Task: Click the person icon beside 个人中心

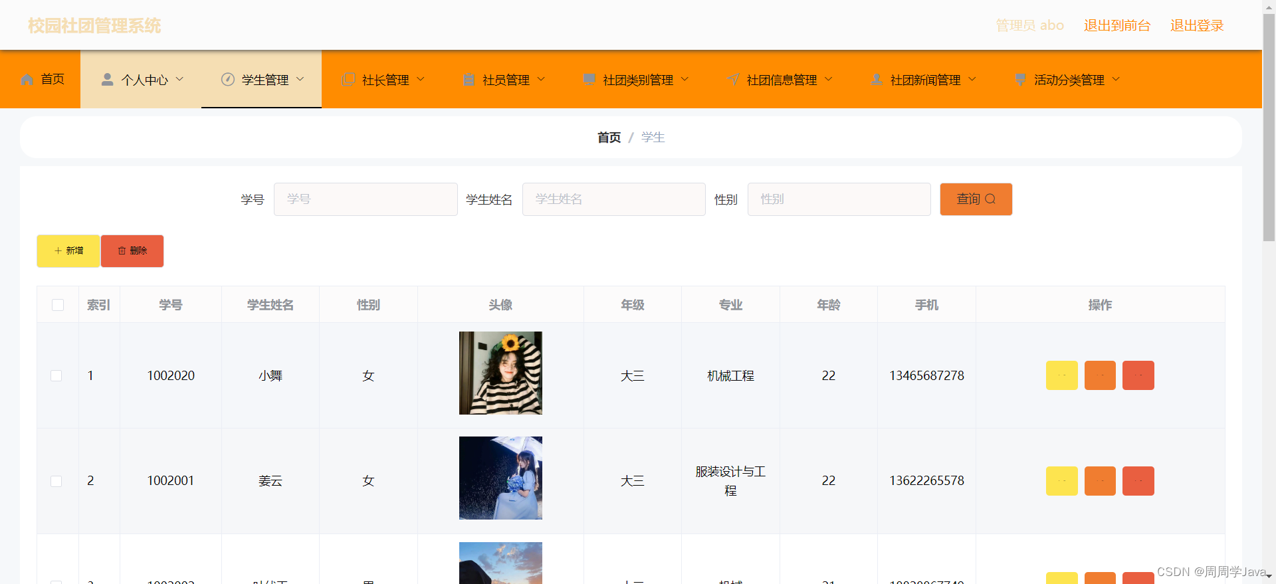Action: point(107,80)
